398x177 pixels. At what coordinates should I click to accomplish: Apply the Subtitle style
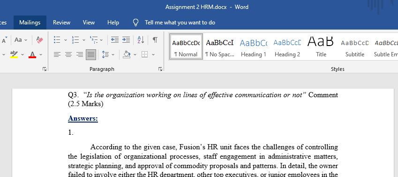pos(354,47)
